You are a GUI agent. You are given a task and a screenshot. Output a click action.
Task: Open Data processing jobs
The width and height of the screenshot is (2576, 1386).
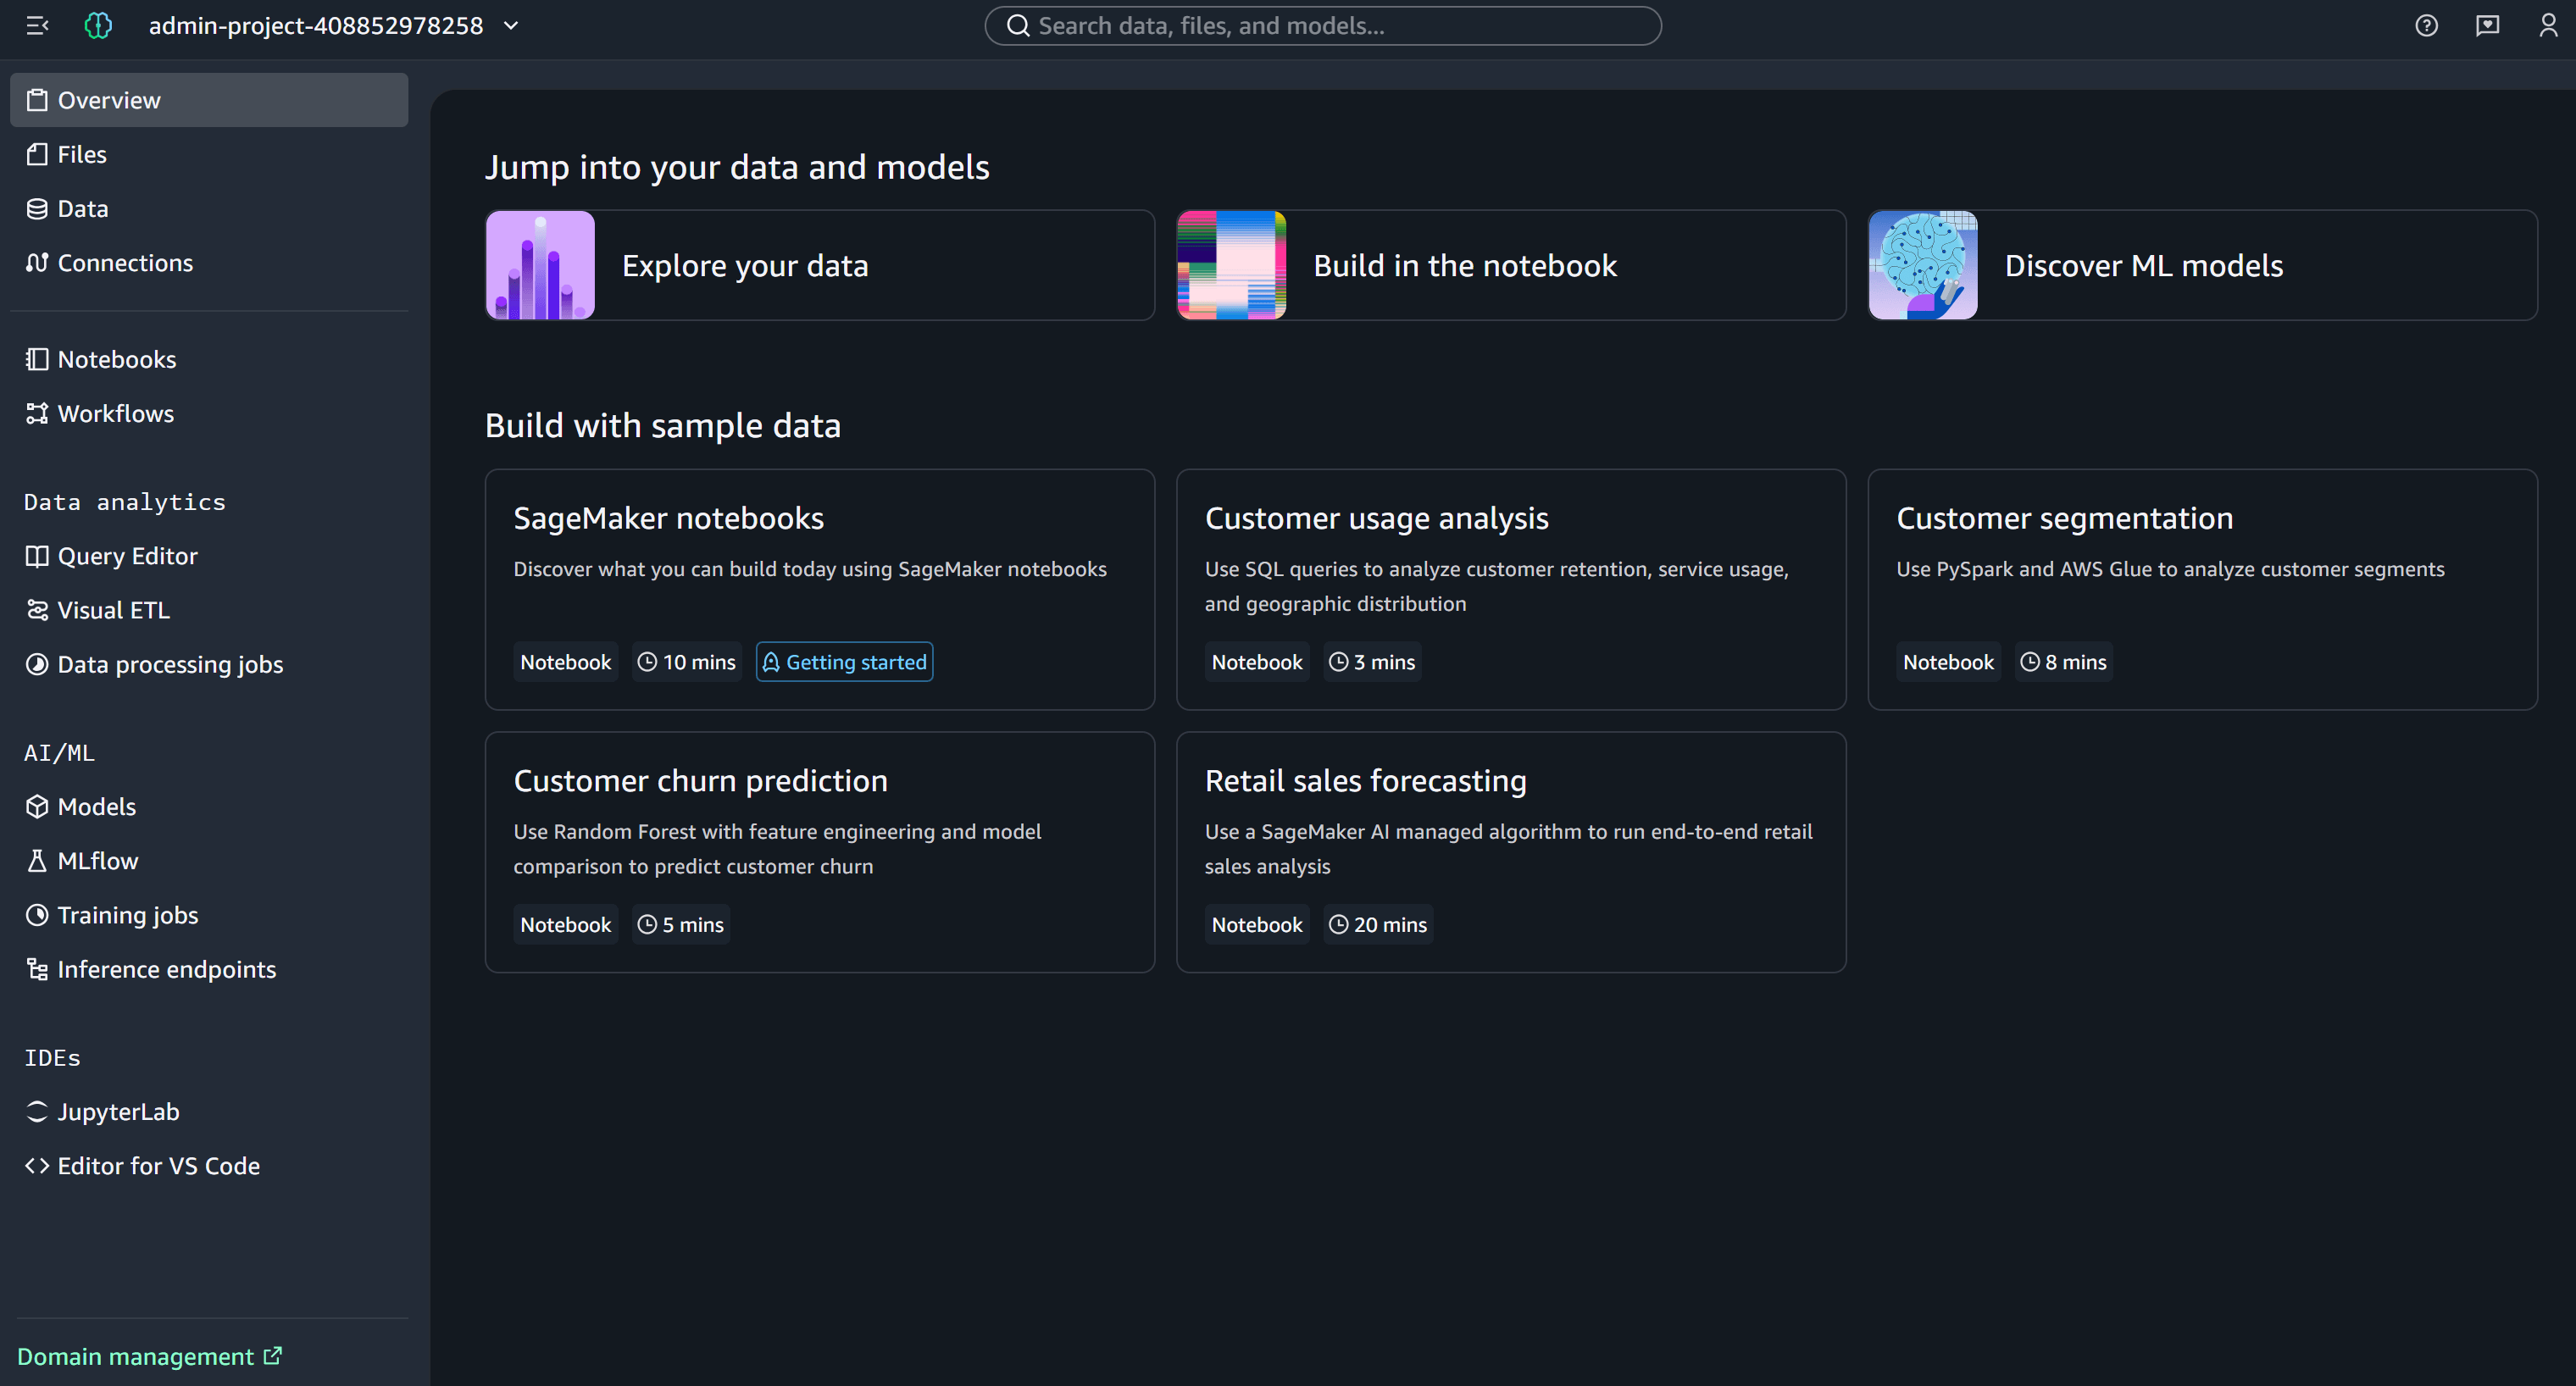tap(209, 664)
